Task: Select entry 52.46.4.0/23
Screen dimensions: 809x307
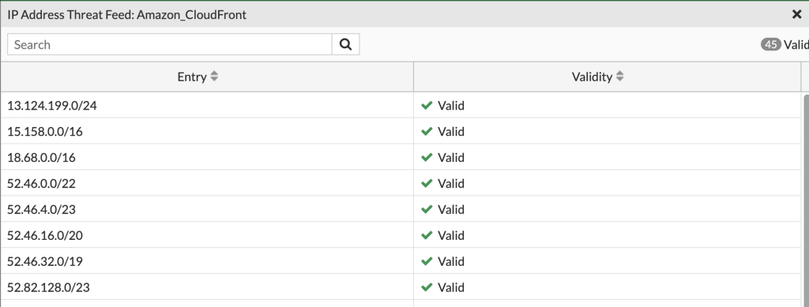Action: tap(41, 210)
